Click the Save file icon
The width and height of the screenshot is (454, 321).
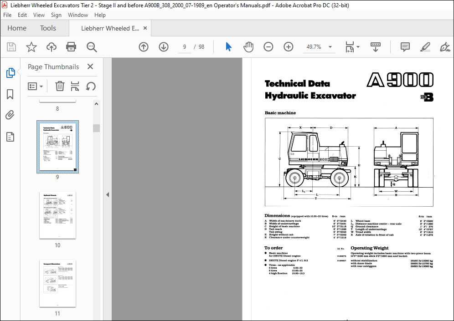(11, 47)
